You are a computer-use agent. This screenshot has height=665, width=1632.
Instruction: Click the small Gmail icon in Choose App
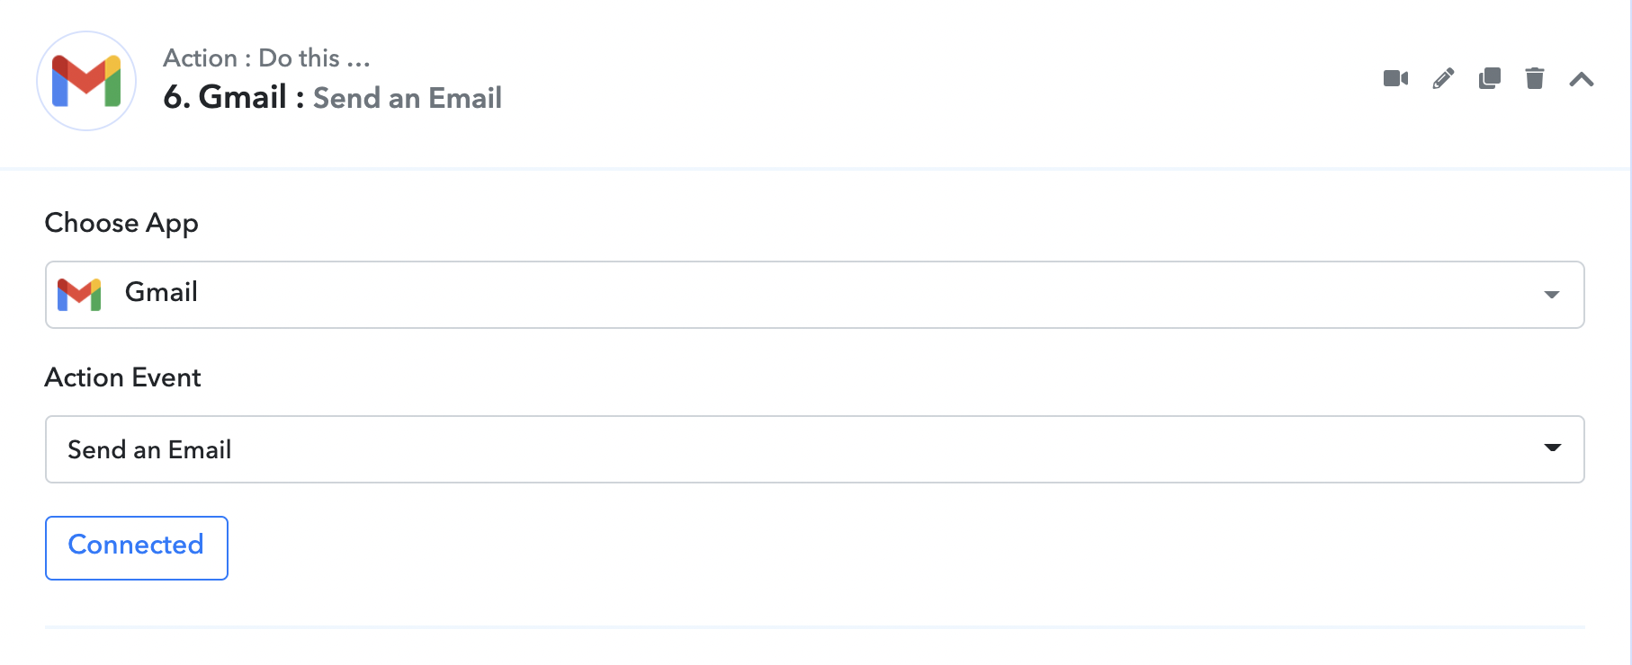coord(79,294)
